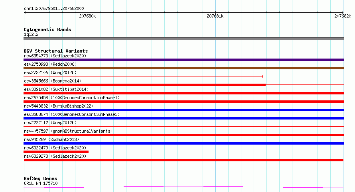
Task: Click the Cytogenetic Bands track heading
Action: coord(47,29)
